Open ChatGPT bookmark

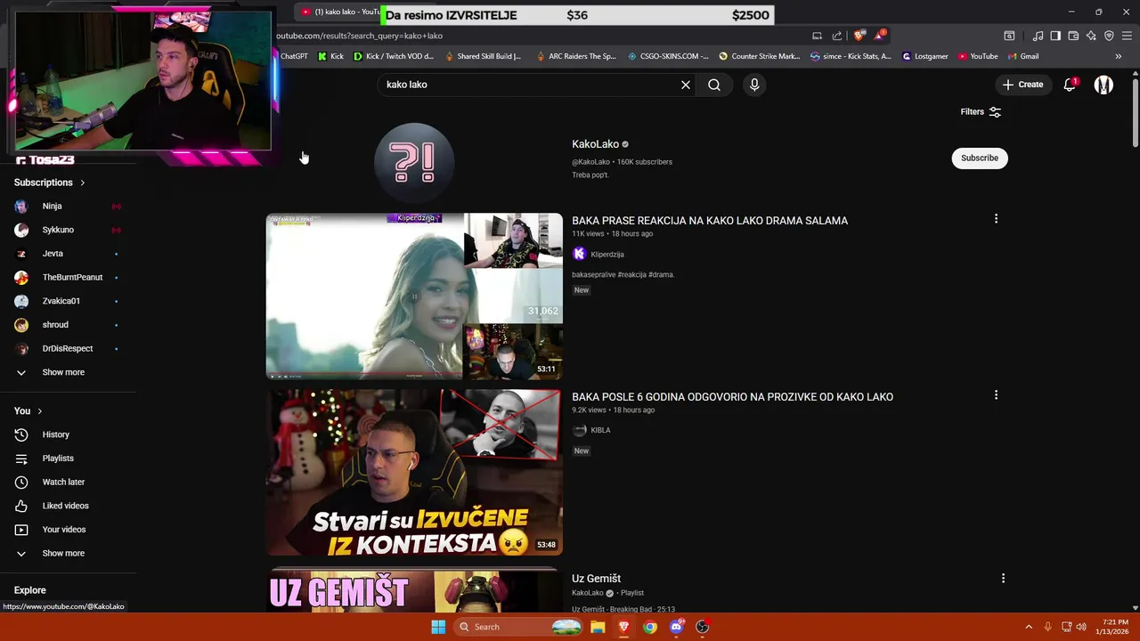(294, 56)
